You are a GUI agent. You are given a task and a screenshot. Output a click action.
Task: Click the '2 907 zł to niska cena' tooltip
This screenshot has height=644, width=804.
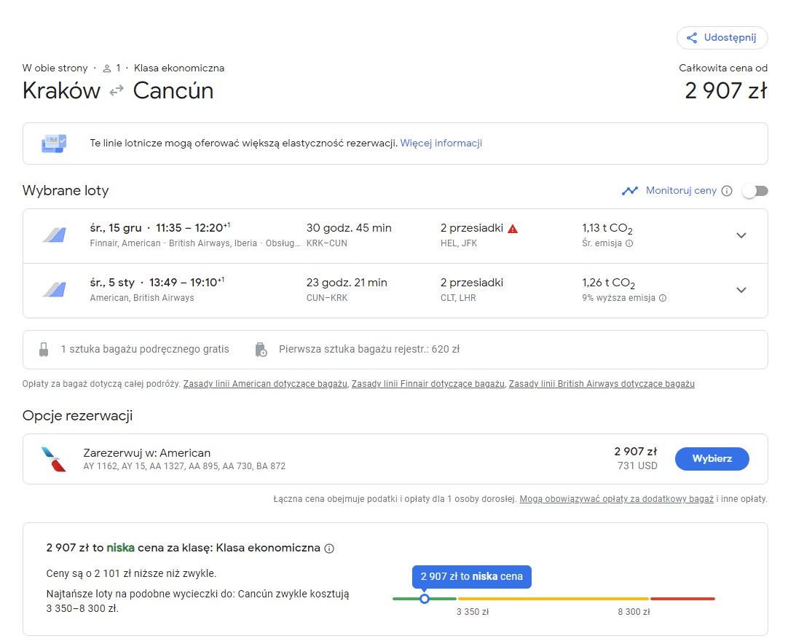coord(472,576)
